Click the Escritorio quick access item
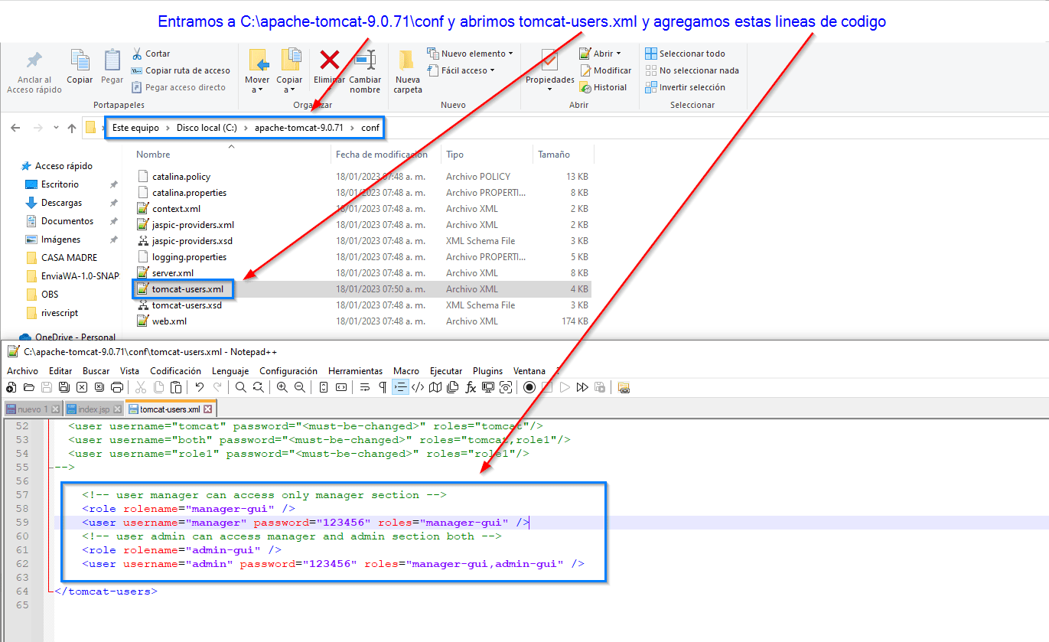The width and height of the screenshot is (1049, 642). (60, 184)
